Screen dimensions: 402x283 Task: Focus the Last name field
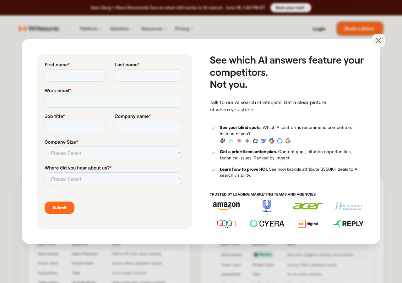[148, 75]
